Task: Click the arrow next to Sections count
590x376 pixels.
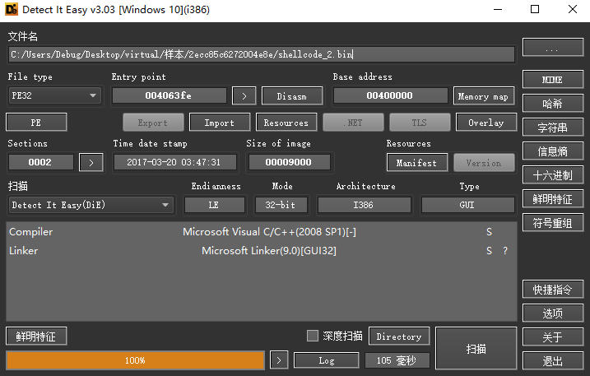Action: pyautogui.click(x=91, y=162)
